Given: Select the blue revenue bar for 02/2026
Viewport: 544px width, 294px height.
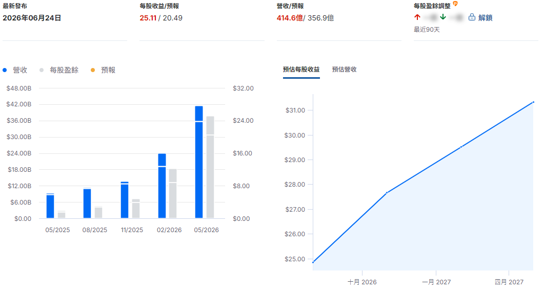Looking at the screenshot, I should 162,186.
